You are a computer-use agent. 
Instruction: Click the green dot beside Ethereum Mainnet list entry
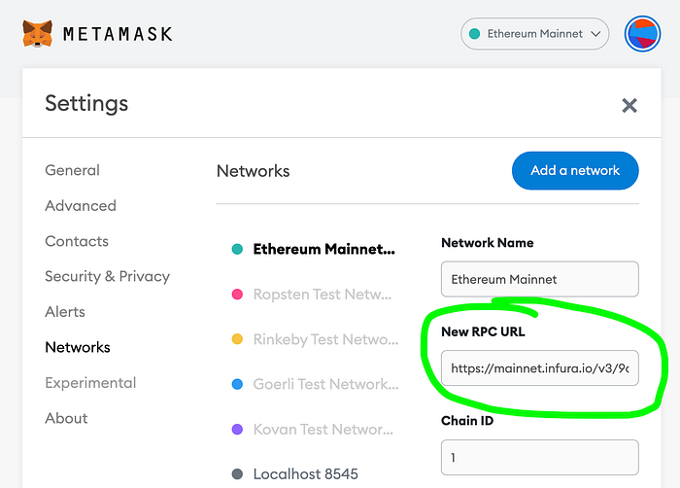coord(237,249)
